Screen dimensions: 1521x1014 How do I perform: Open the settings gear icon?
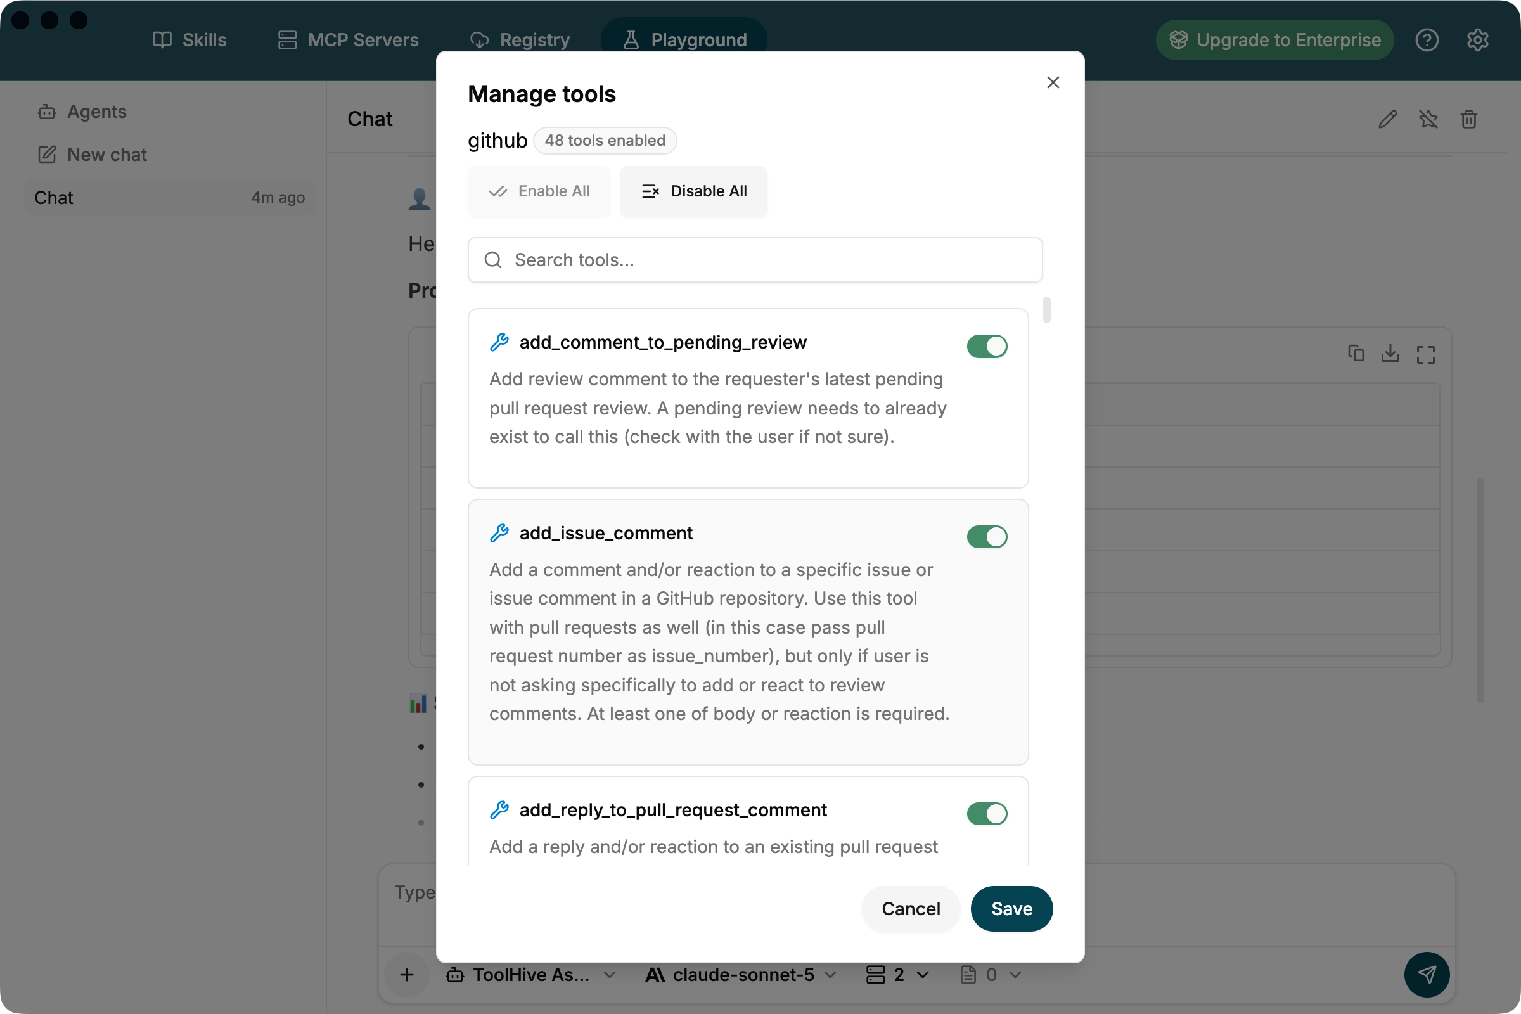coord(1478,40)
